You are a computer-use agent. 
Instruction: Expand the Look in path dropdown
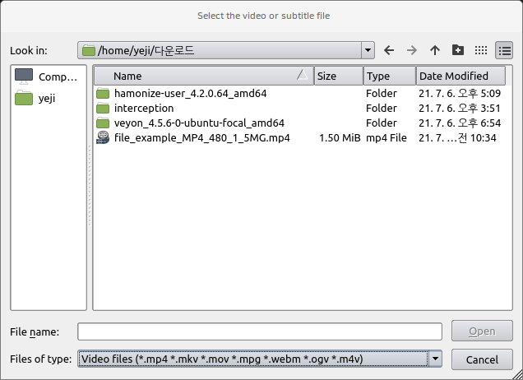[368, 50]
